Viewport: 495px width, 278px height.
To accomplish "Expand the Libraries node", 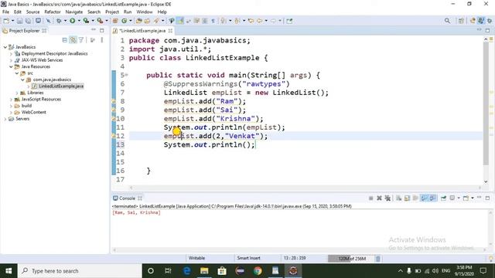I will click(17, 93).
